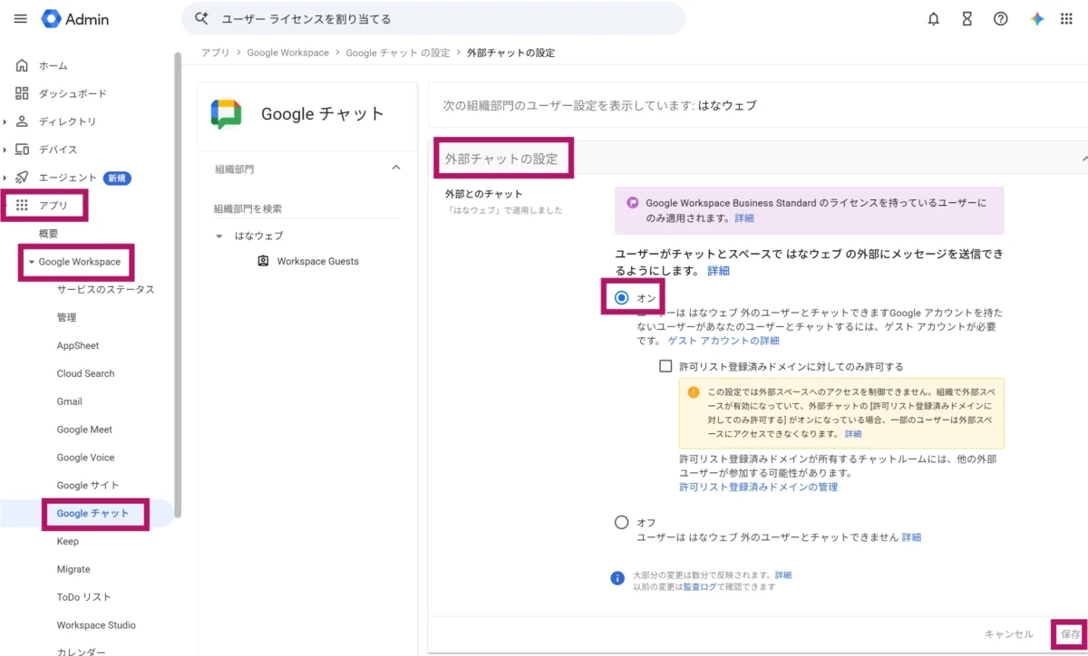Open 管理 in the sidebar
This screenshot has height=656, width=1088.
tap(66, 318)
